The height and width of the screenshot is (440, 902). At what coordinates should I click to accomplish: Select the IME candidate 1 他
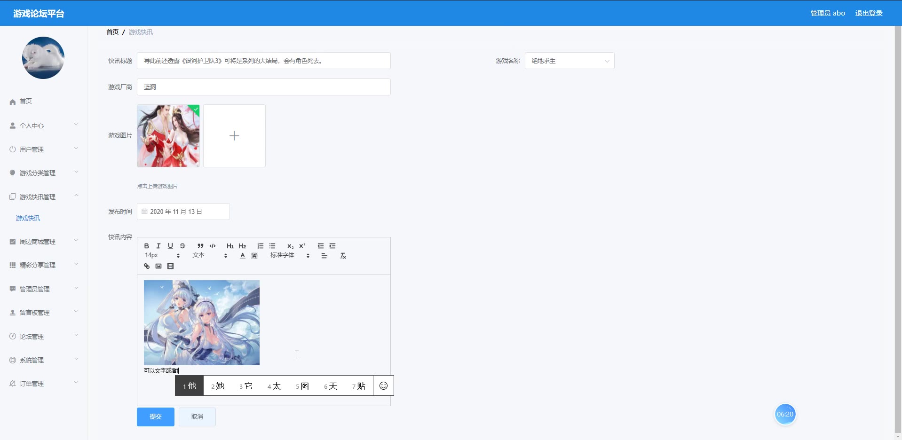(x=190, y=386)
